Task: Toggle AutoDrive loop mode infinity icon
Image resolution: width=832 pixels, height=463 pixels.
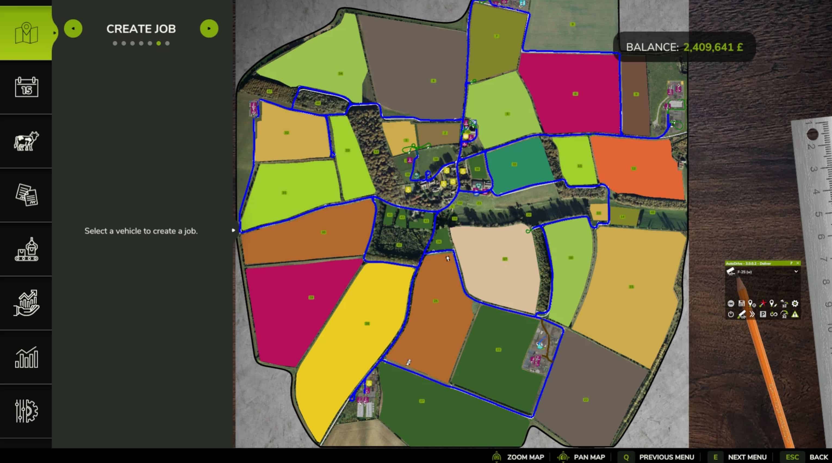Action: [774, 314]
